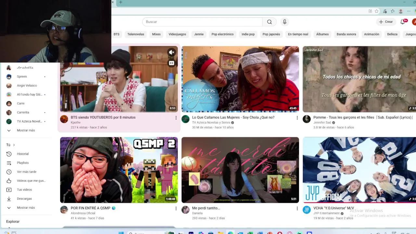Viewport: 416px width, 234px height.
Task: Expand Mostrar más under subscriptions list
Action: 26,130
